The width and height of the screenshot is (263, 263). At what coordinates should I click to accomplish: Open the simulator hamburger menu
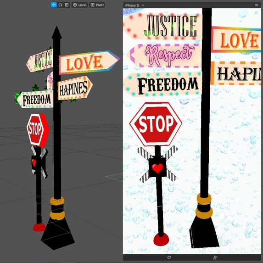coord(257,5)
